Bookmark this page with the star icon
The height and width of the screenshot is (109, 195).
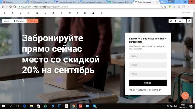165,7
